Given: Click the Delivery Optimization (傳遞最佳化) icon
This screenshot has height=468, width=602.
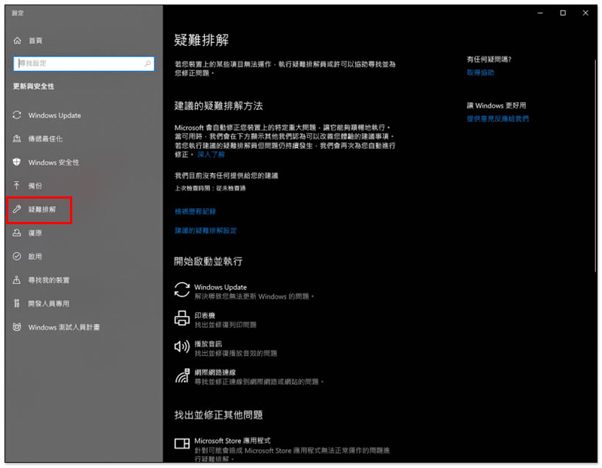Looking at the screenshot, I should click(17, 138).
